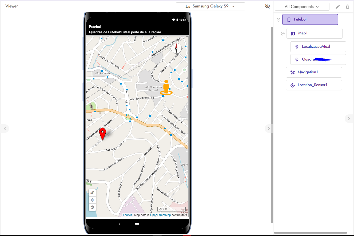The image size is (354, 236).
Task: Click the pencil rename component icon
Action: [x=338, y=7]
